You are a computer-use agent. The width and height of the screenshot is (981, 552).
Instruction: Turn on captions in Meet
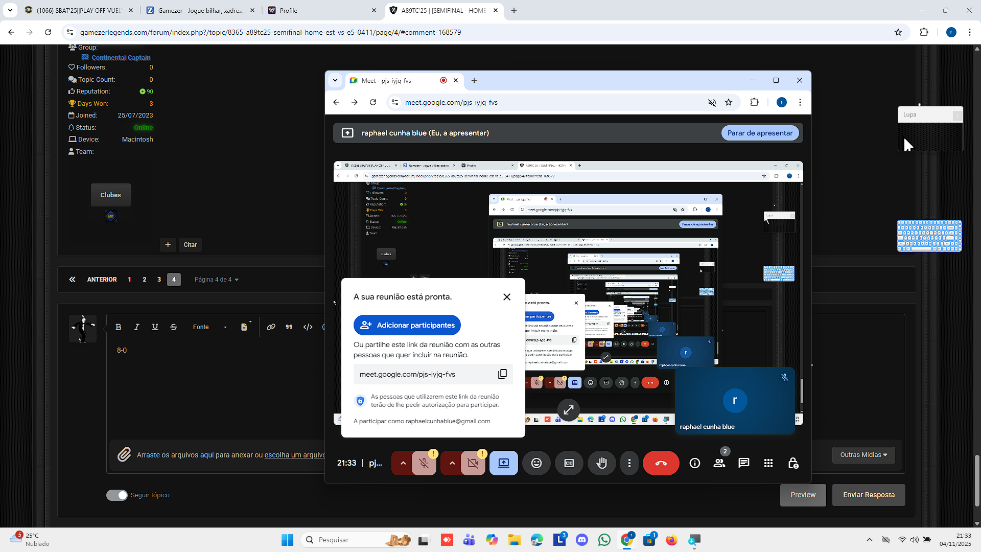tap(569, 463)
